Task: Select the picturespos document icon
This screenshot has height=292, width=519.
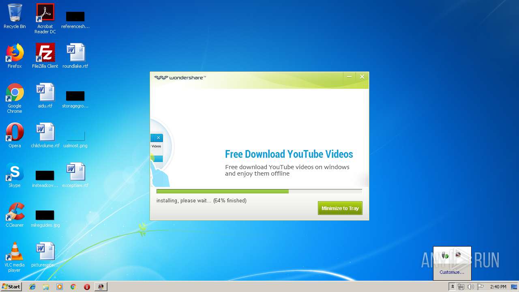Action: click(45, 255)
